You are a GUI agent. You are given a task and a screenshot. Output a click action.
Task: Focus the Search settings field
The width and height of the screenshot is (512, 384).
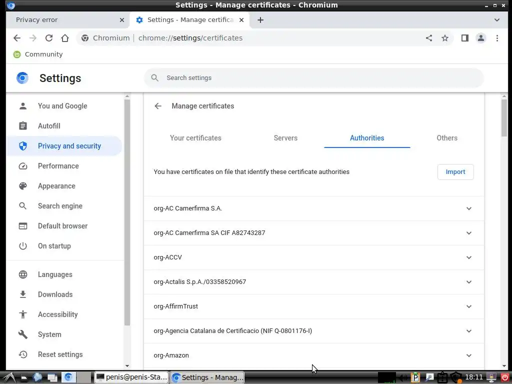tap(314, 78)
